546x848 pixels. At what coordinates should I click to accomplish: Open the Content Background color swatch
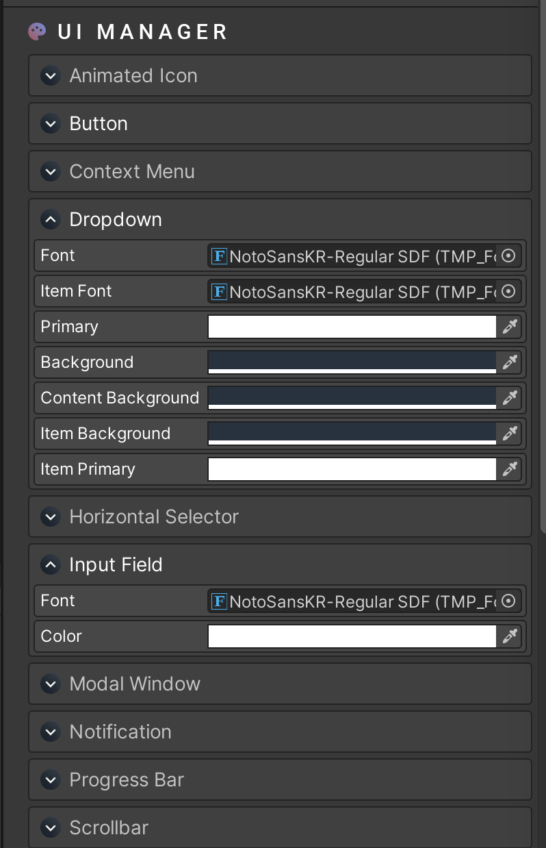coord(352,398)
